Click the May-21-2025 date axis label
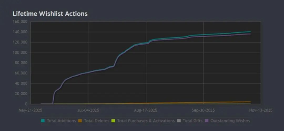The width and height of the screenshot is (284, 131). [30, 110]
